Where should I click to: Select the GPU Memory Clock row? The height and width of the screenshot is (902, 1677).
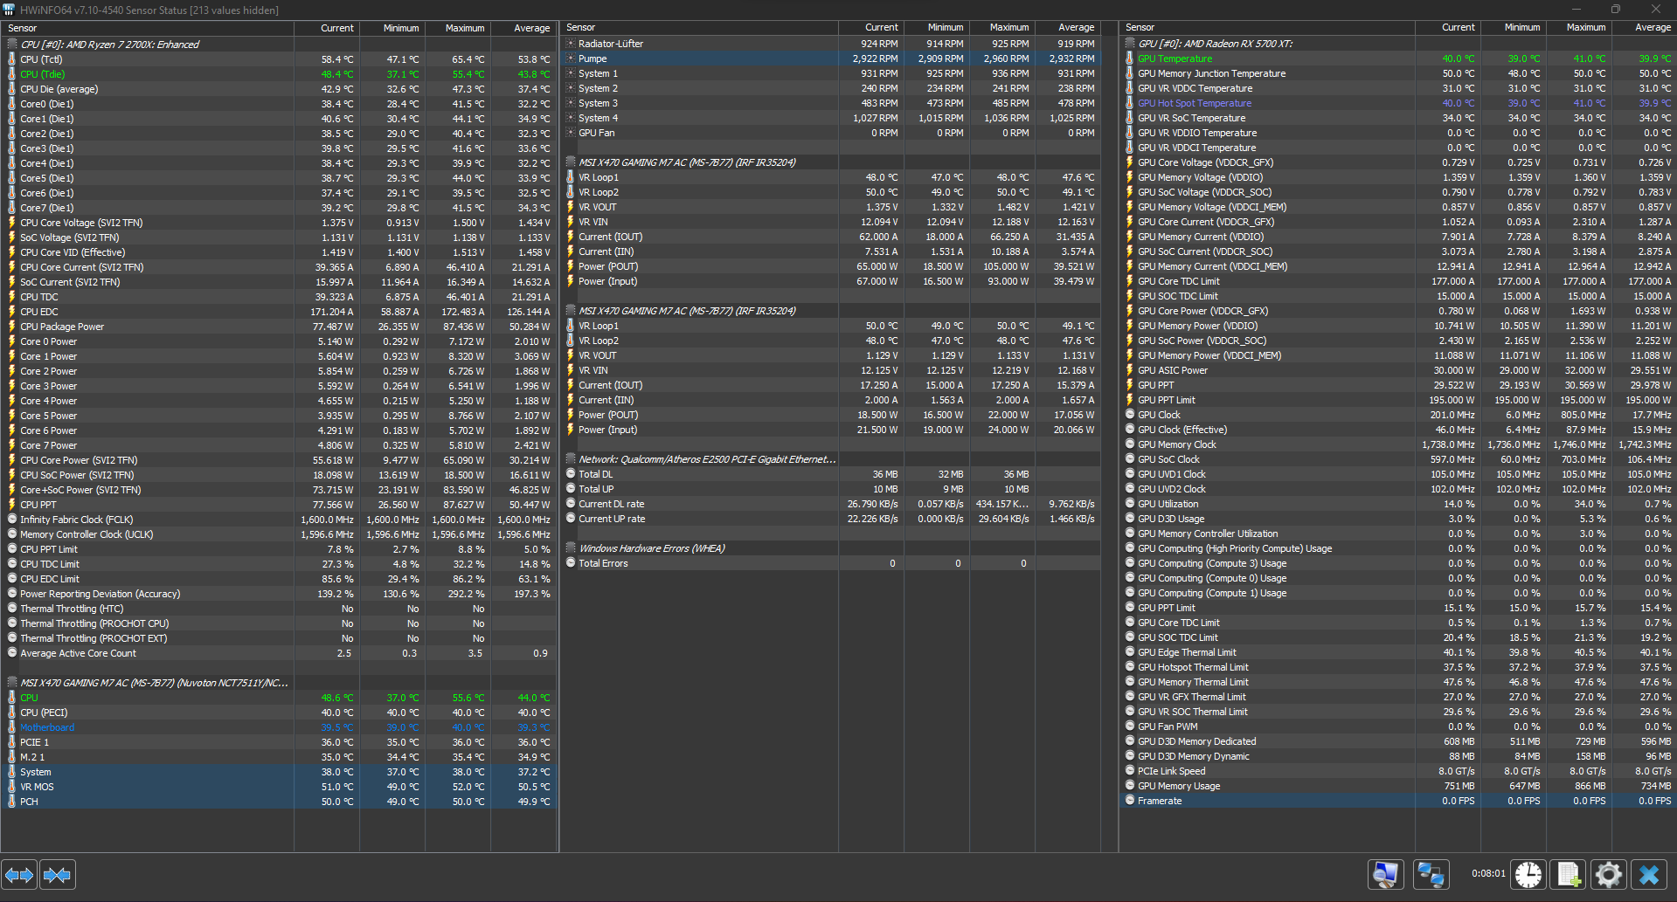point(1398,444)
